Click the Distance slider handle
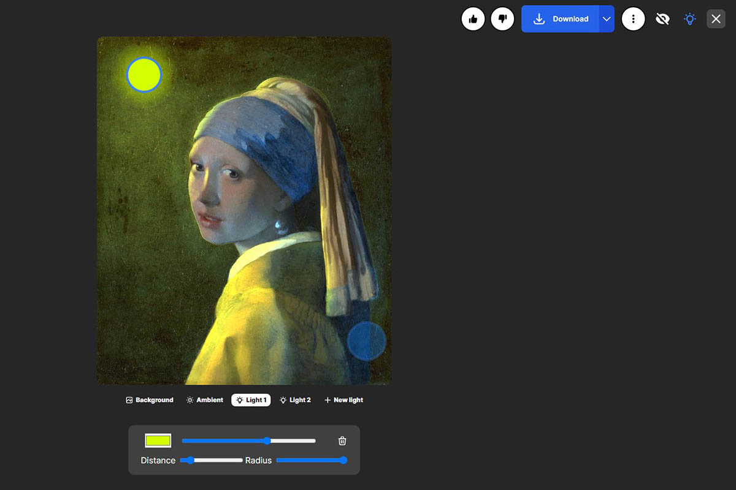Screen dimensions: 736x490 (191, 460)
